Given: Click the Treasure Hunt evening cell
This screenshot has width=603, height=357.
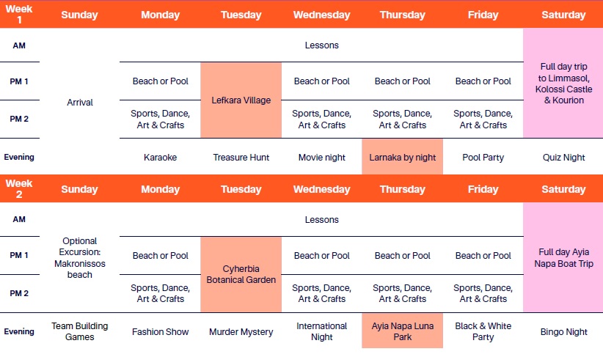Looking at the screenshot, I should (241, 157).
